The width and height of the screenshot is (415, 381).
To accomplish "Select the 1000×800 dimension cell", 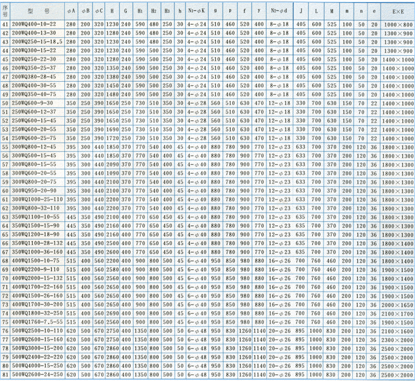I will click(398, 23).
